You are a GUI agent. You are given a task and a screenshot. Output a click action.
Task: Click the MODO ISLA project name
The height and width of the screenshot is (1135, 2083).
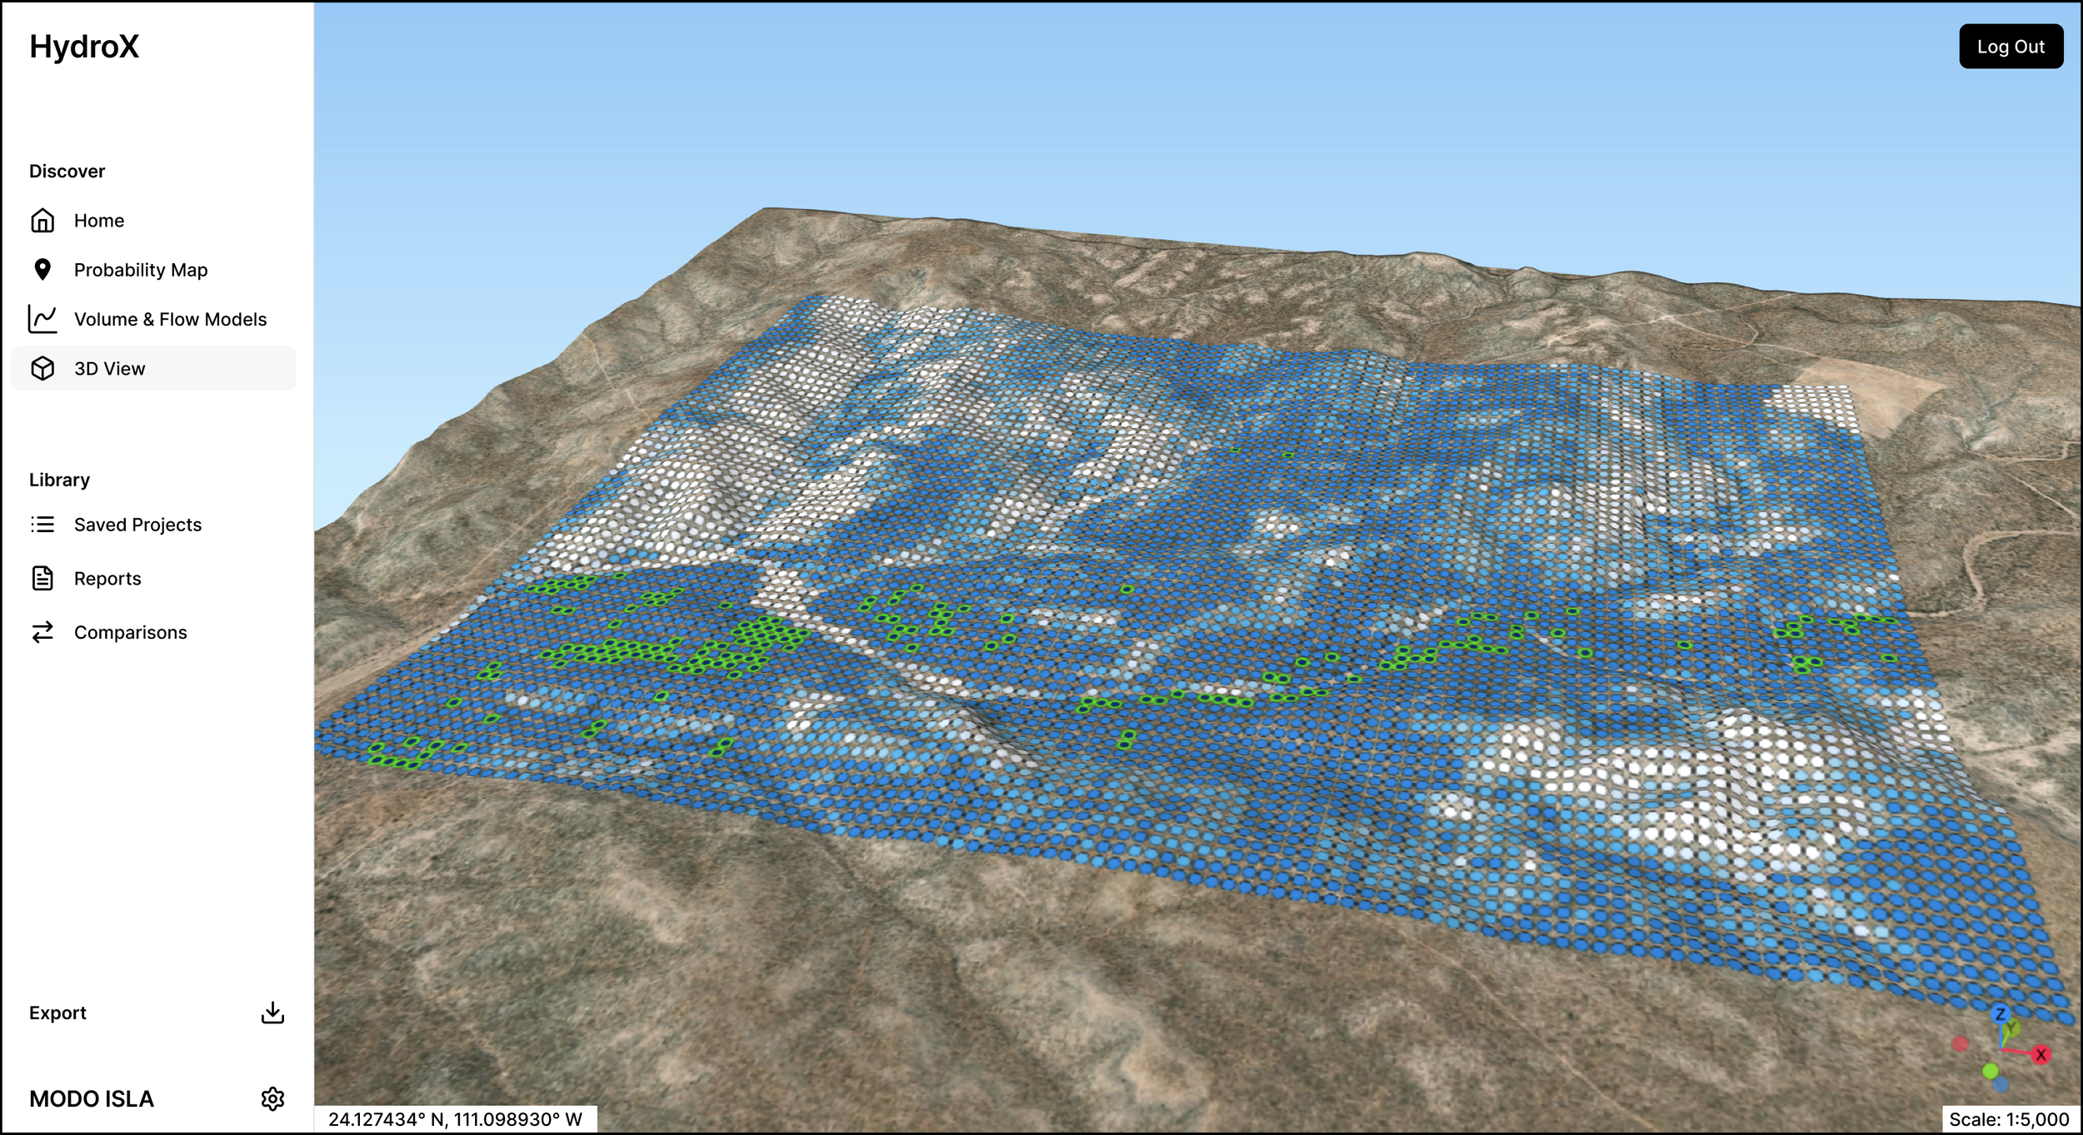click(92, 1098)
